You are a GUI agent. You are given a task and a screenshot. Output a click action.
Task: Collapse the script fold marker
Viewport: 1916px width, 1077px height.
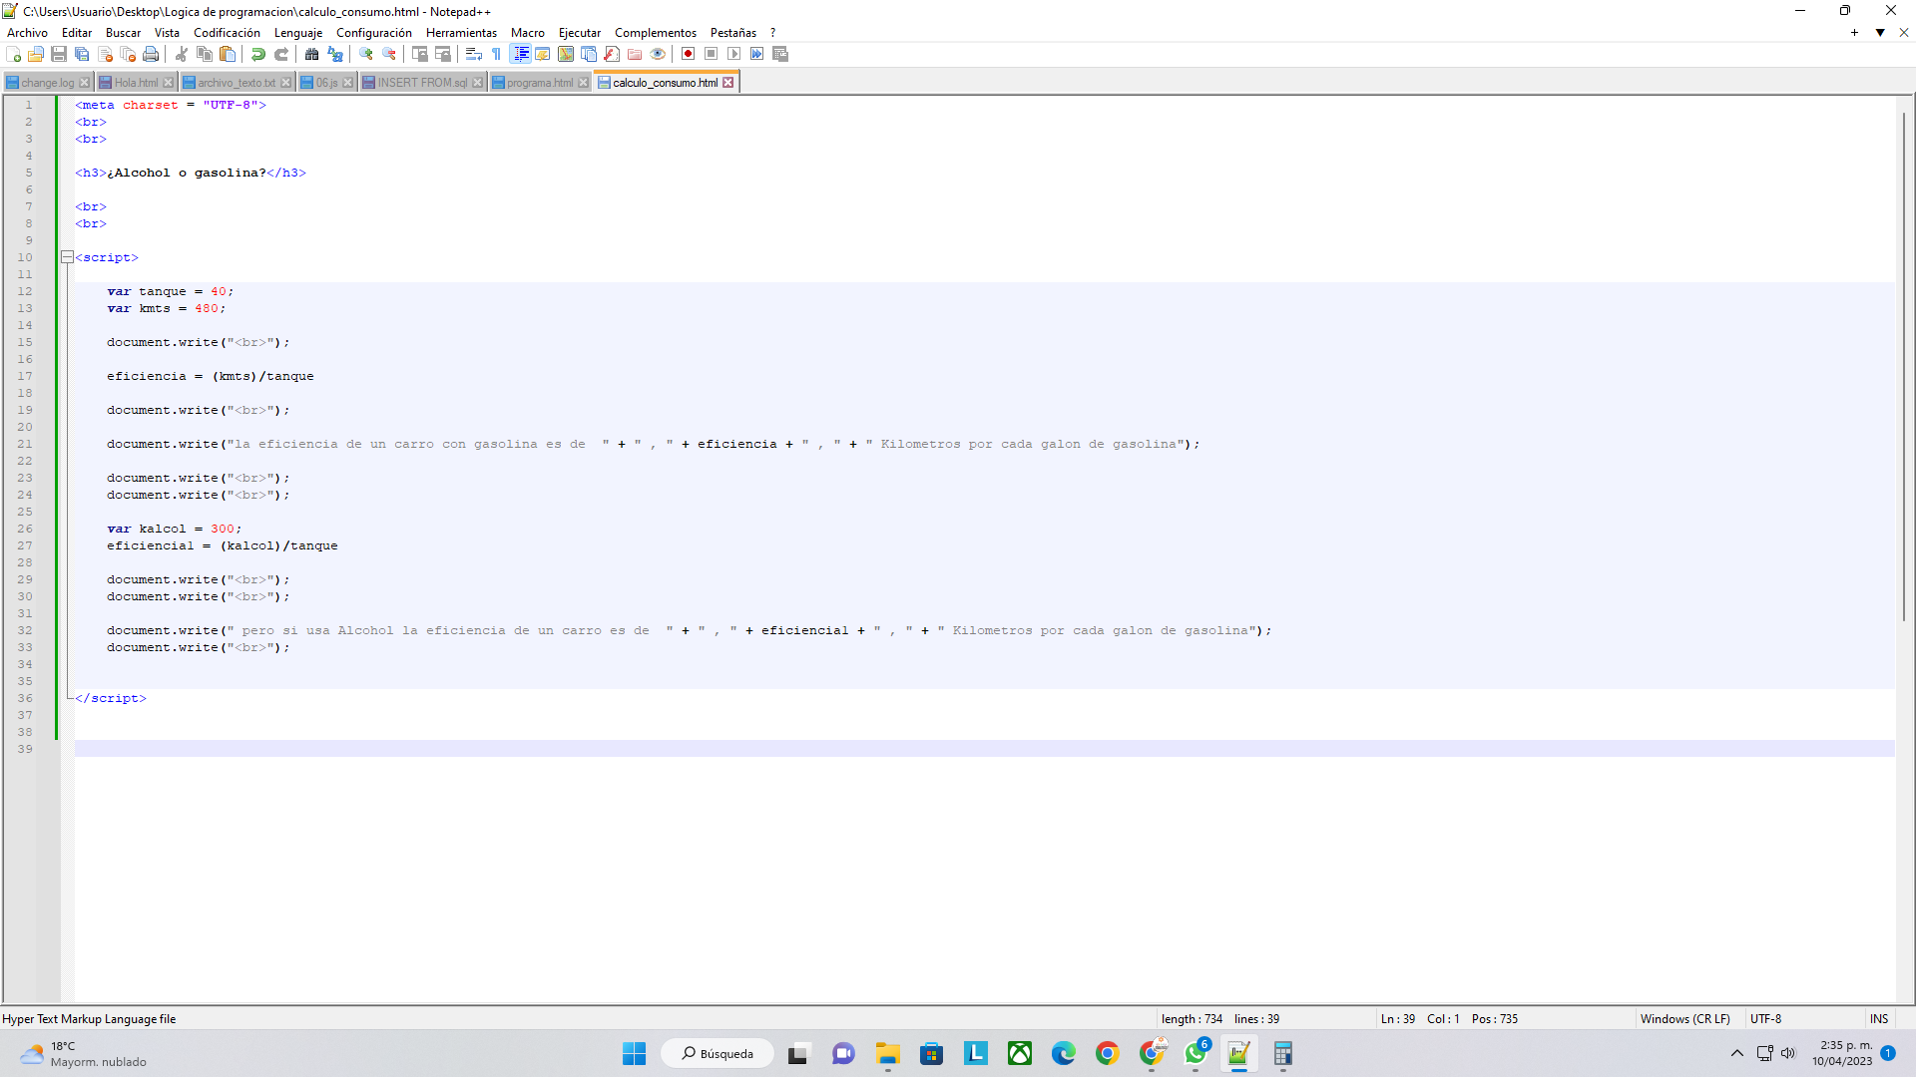point(67,257)
